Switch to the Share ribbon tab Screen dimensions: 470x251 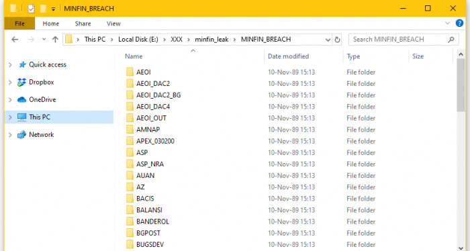(83, 23)
